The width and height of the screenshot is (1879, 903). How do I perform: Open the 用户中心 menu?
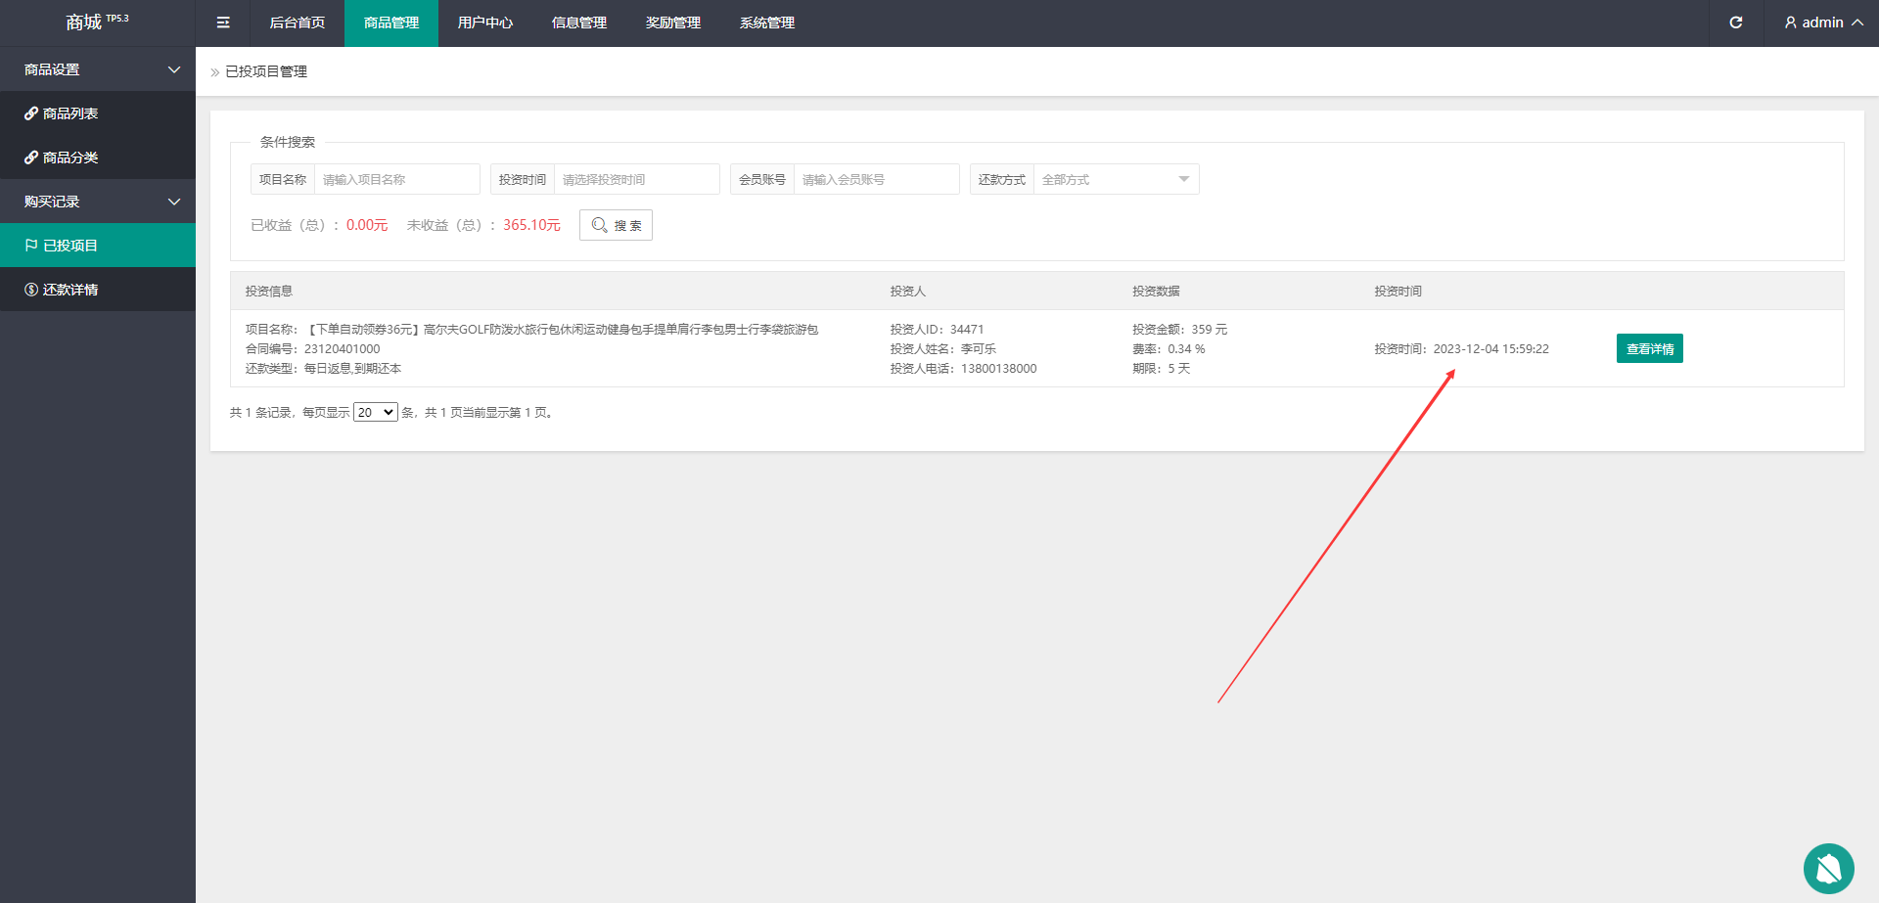pos(484,23)
